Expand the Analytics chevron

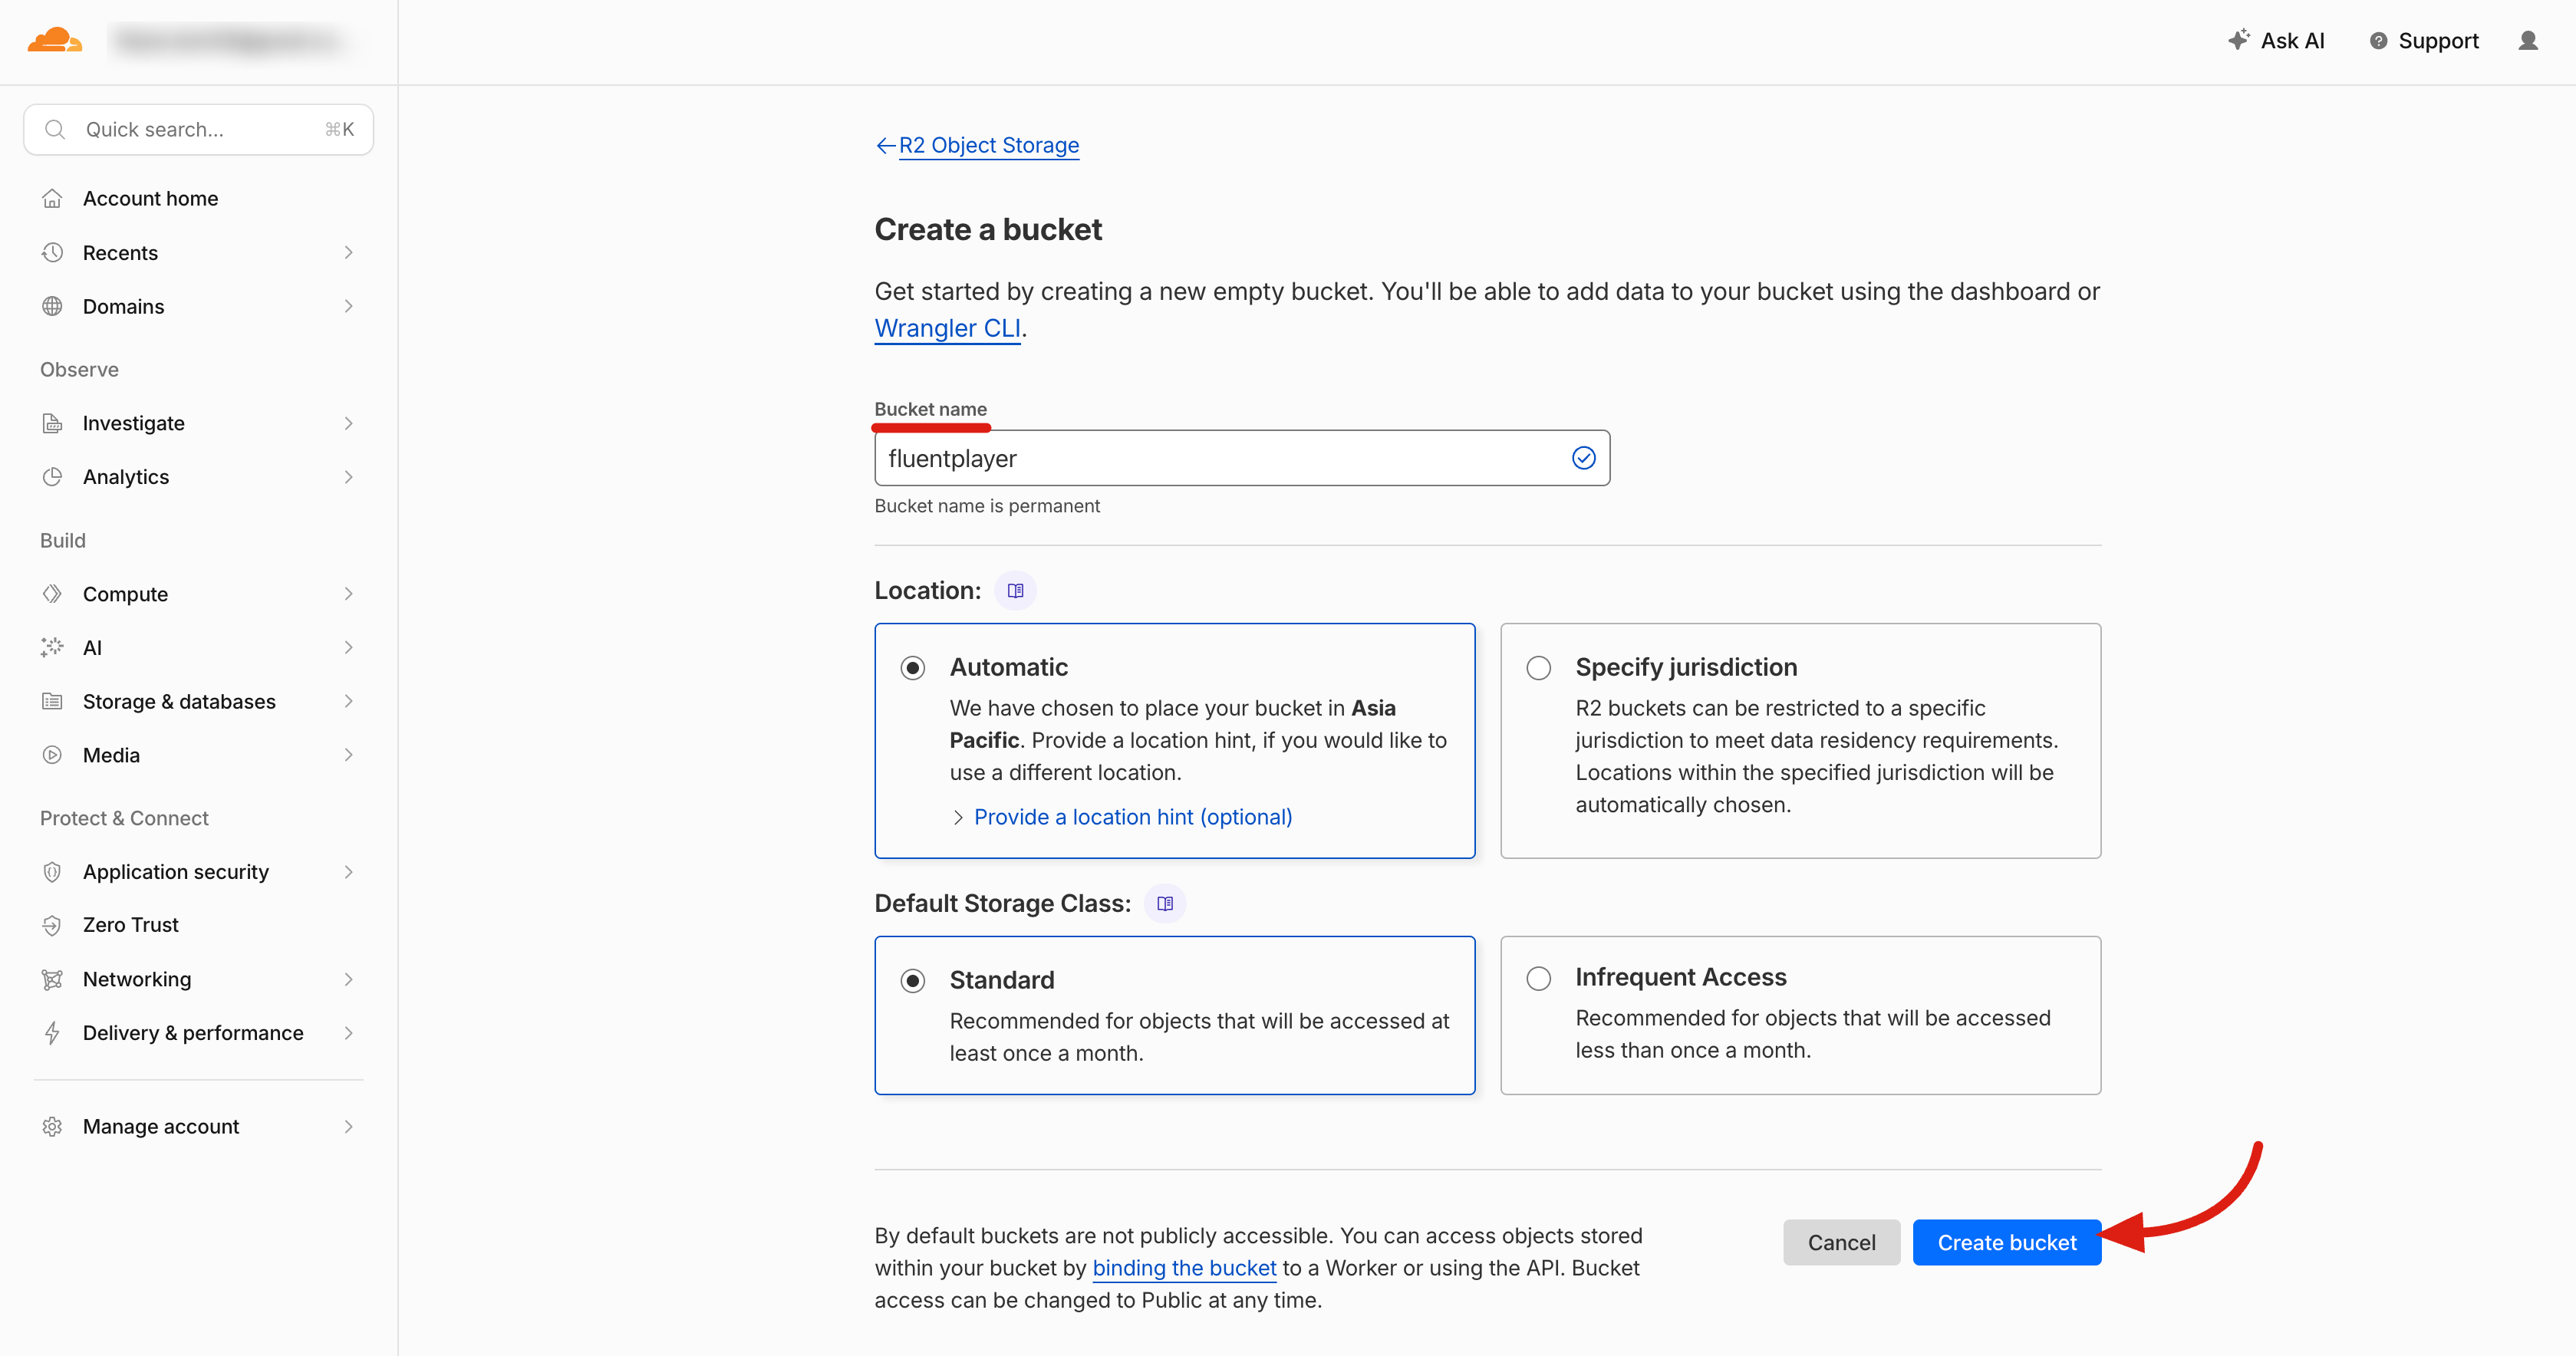pos(348,477)
